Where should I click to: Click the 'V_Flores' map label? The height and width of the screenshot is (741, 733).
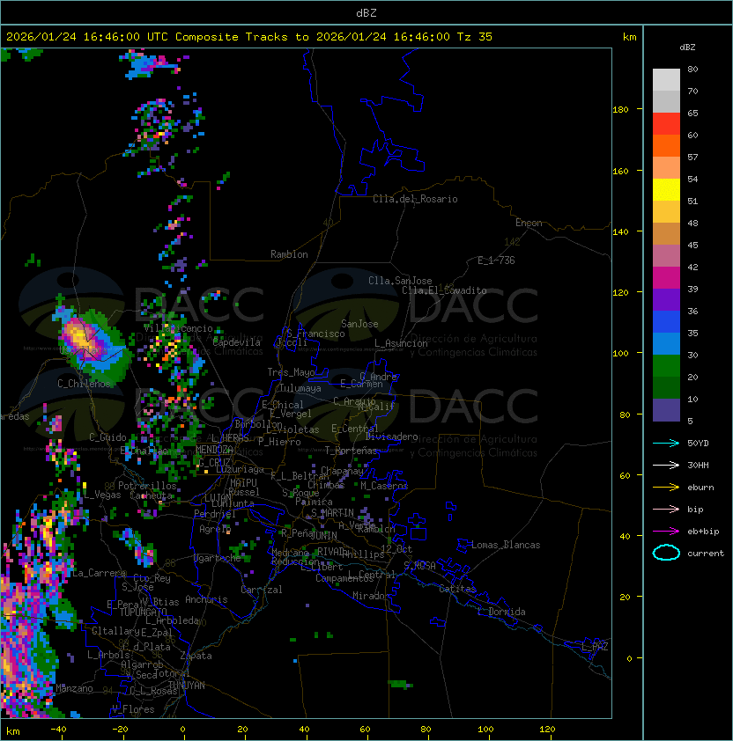(133, 709)
